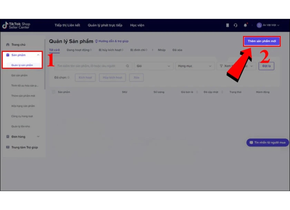Click the Đơn hàng sidebar icon
This screenshot has height=210, width=290.
tap(8, 137)
